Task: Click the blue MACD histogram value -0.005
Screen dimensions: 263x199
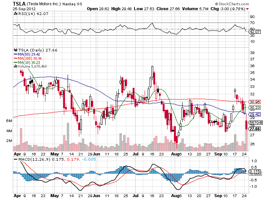Action: [89, 159]
